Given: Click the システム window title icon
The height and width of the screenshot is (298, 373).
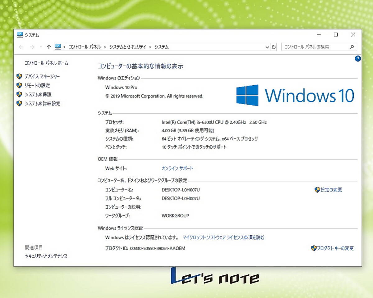Looking at the screenshot, I should (x=20, y=35).
